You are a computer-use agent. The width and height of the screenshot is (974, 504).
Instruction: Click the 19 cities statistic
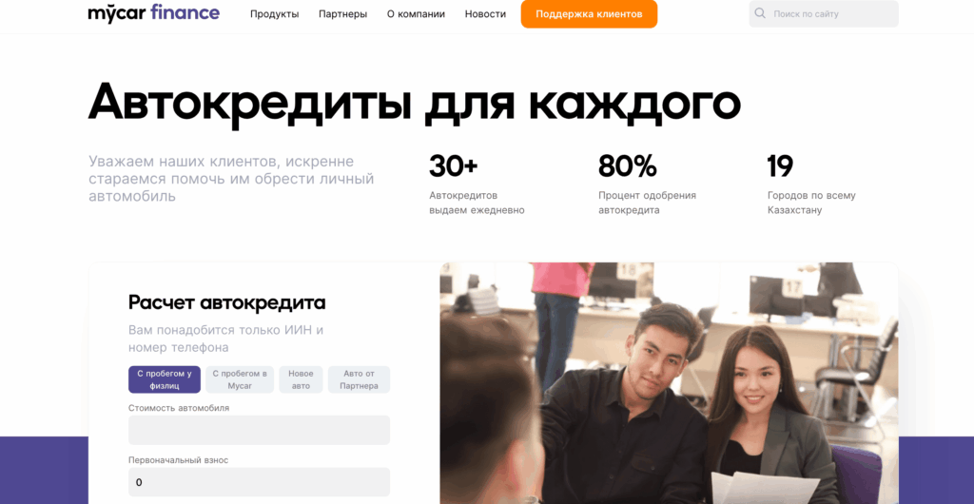(x=812, y=185)
